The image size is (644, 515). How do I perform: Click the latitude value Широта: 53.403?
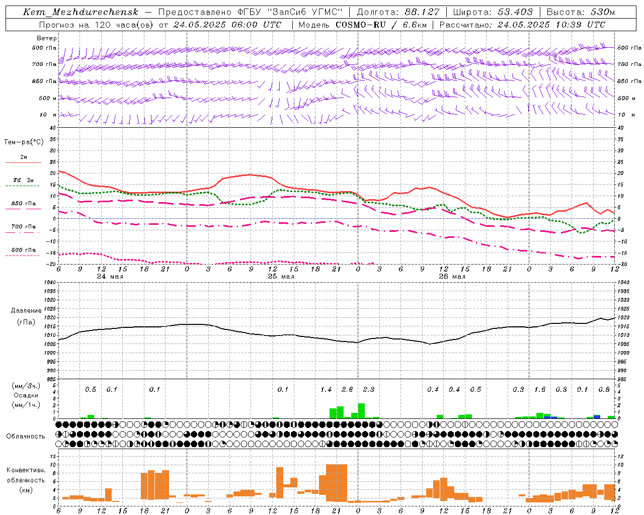493,12
